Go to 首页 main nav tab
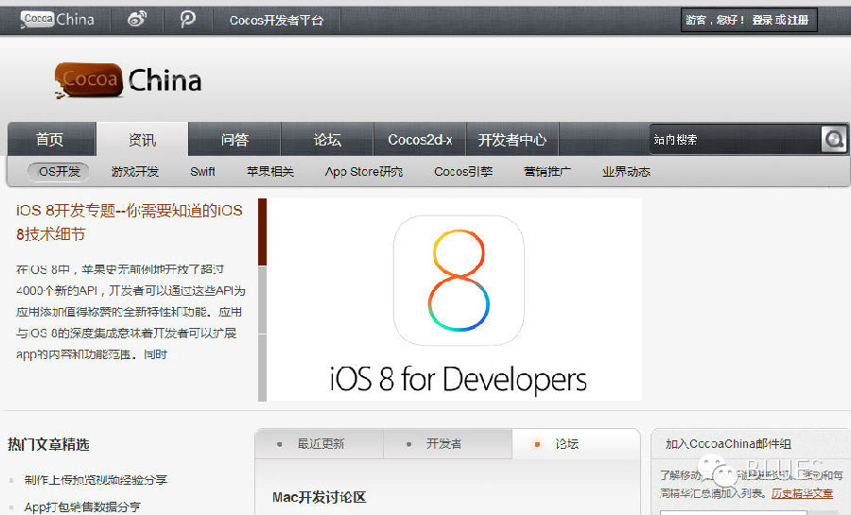 click(x=52, y=139)
